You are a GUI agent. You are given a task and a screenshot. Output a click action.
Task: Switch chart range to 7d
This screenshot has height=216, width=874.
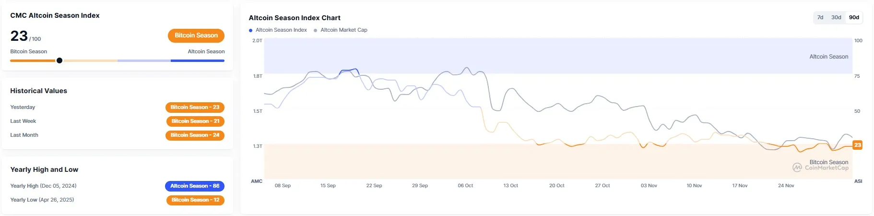(820, 17)
